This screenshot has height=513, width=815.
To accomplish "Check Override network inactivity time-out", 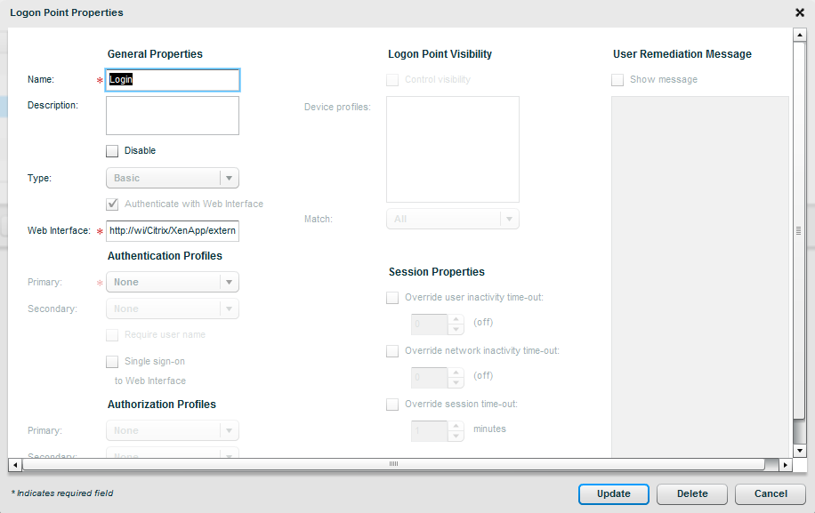I will coord(392,351).
